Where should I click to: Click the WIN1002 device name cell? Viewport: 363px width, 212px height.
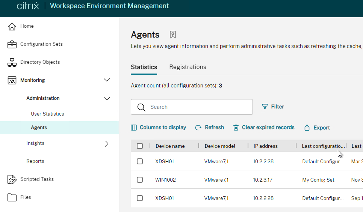[165, 180]
